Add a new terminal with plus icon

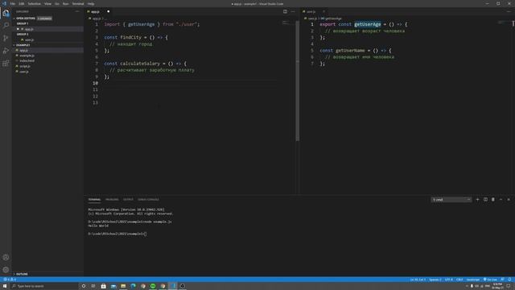[477, 200]
